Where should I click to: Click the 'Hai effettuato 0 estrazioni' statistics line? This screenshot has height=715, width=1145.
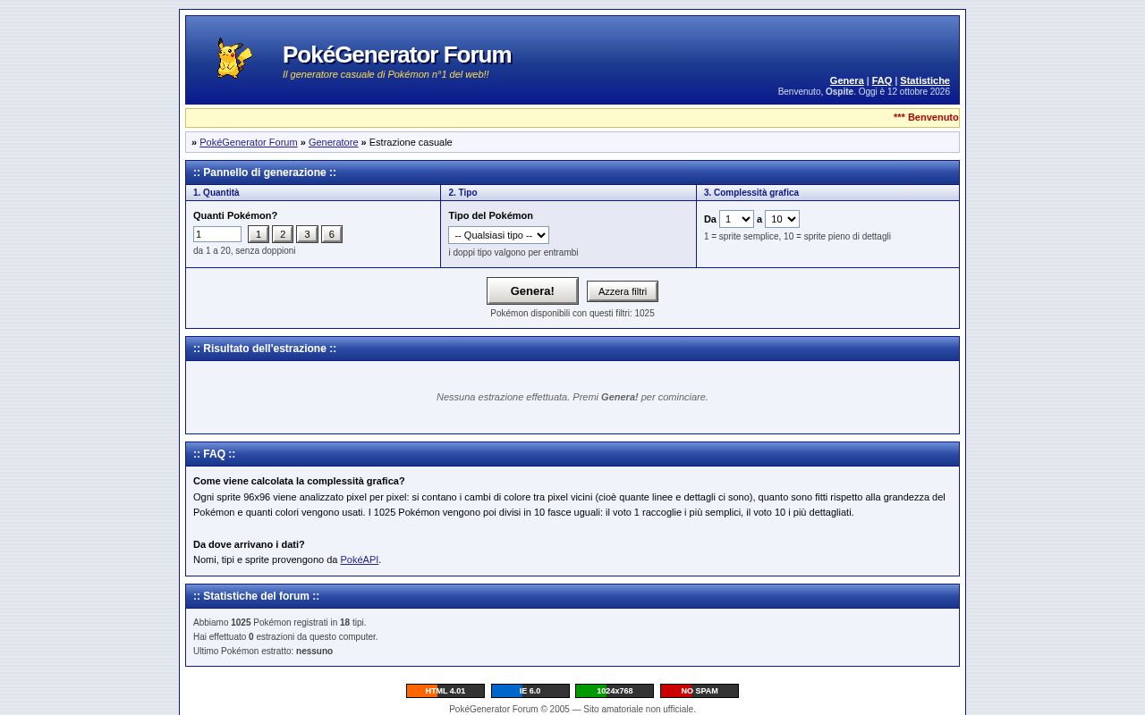(285, 637)
